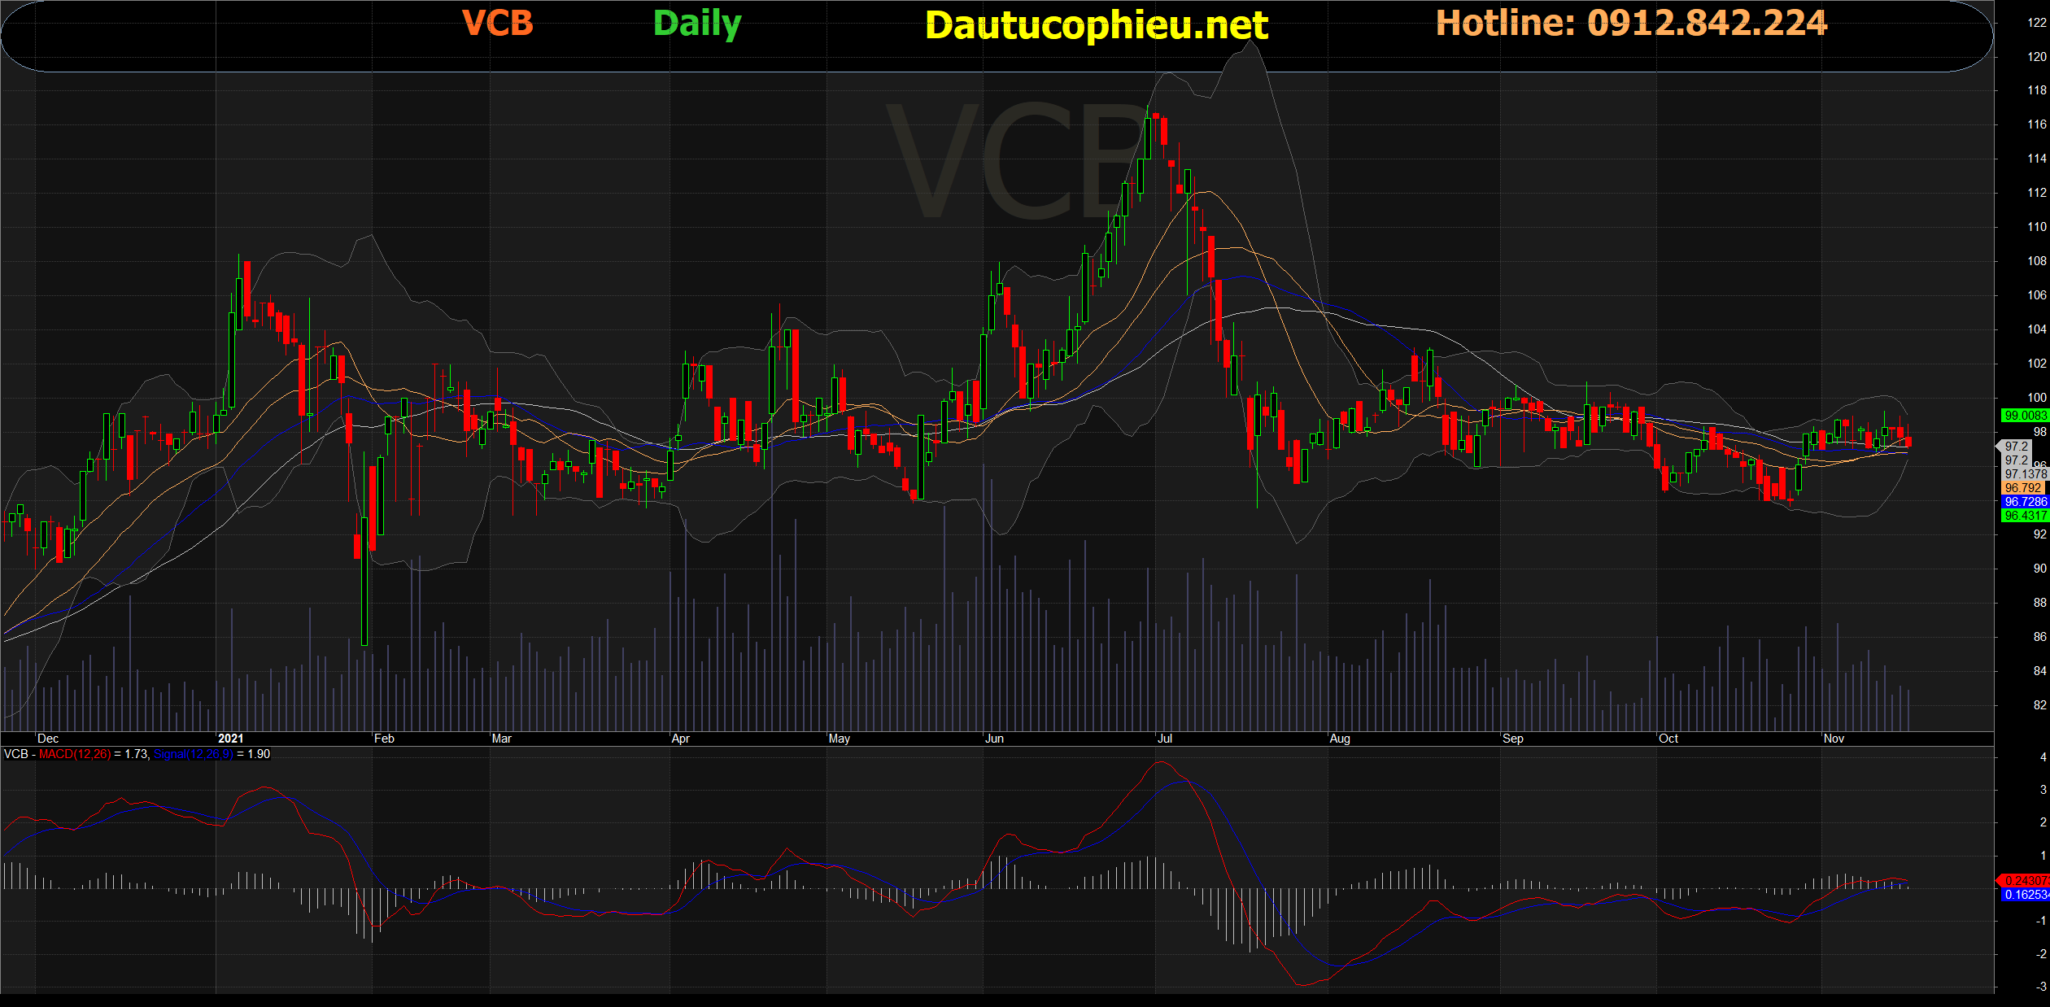Click the red 0.24307 MACD value tag

pos(2024,880)
